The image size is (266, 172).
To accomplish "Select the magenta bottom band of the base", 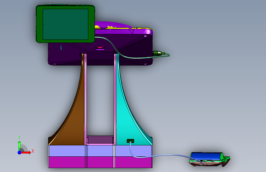I will tap(100, 162).
